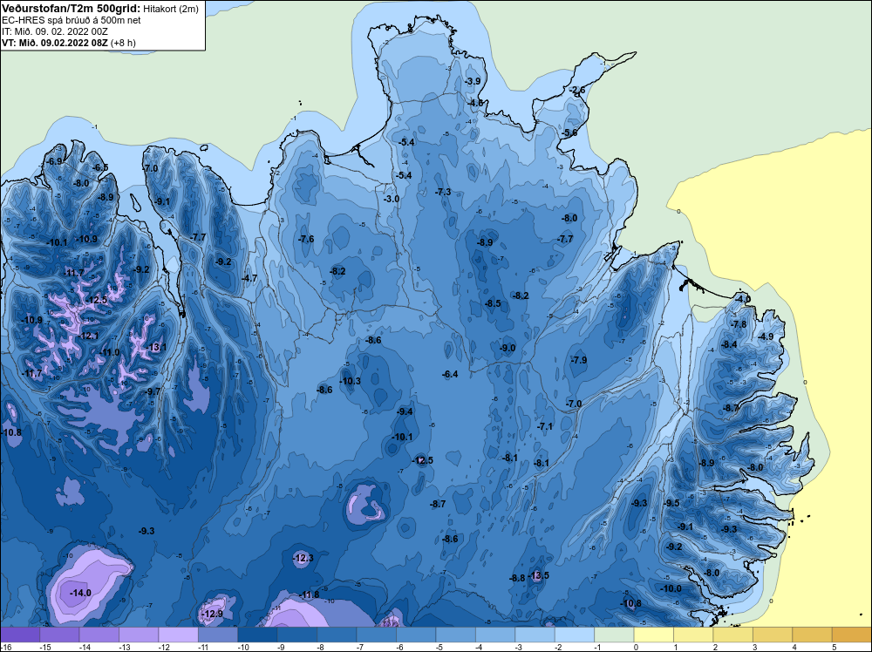This screenshot has height=652, width=872.
Task: Click the -9.0 temperature label
Action: [x=508, y=348]
